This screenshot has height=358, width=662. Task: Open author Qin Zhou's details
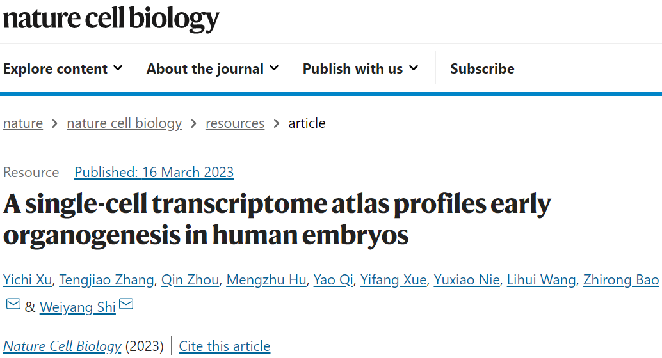(x=190, y=280)
